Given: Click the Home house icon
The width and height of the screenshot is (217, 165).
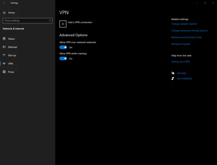Looking at the screenshot, I should [x=4, y=13].
